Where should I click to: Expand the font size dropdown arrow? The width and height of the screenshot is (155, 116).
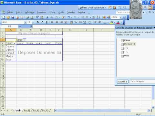pos(33,22)
